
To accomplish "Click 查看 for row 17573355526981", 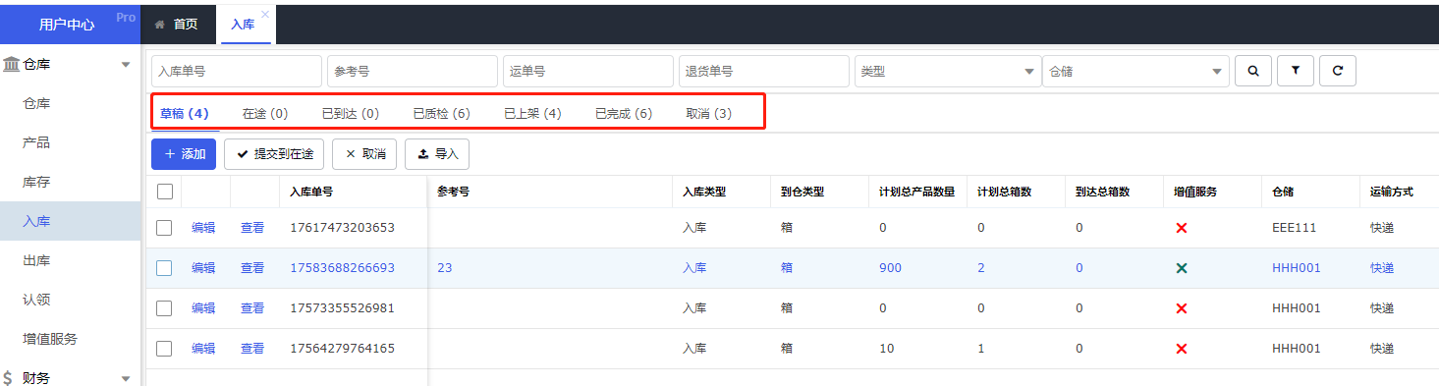I will pyautogui.click(x=252, y=308).
